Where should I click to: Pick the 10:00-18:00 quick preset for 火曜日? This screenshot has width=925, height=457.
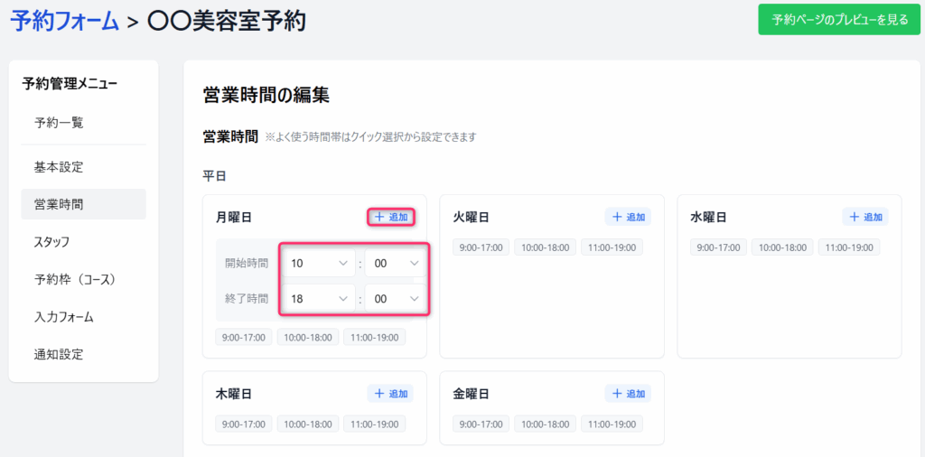(545, 247)
